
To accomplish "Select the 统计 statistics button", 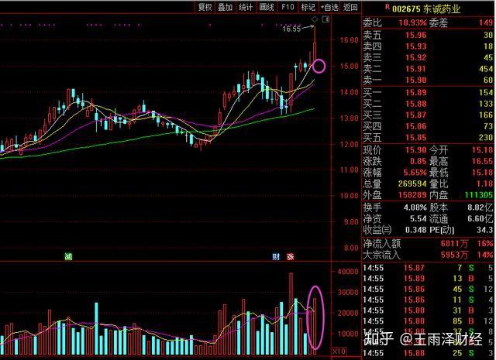I will click(246, 7).
